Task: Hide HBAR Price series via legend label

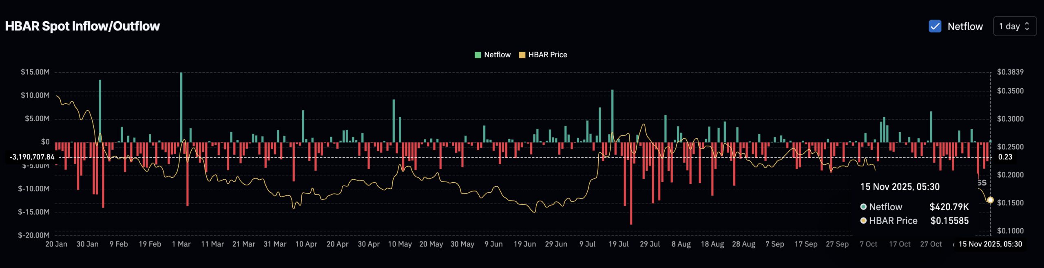Action: tap(548, 55)
